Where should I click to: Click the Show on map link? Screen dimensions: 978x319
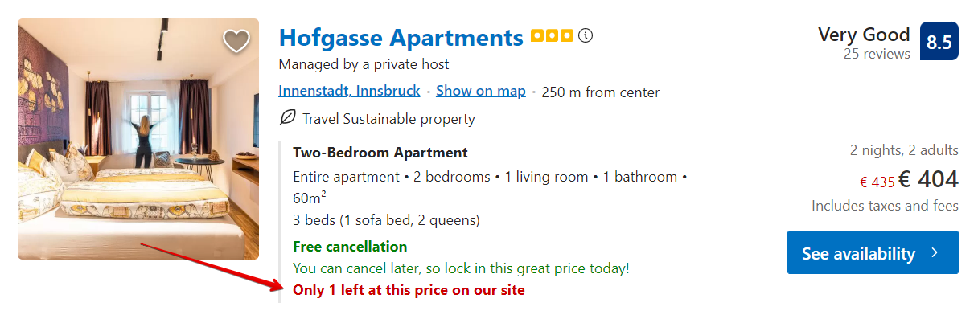point(481,91)
